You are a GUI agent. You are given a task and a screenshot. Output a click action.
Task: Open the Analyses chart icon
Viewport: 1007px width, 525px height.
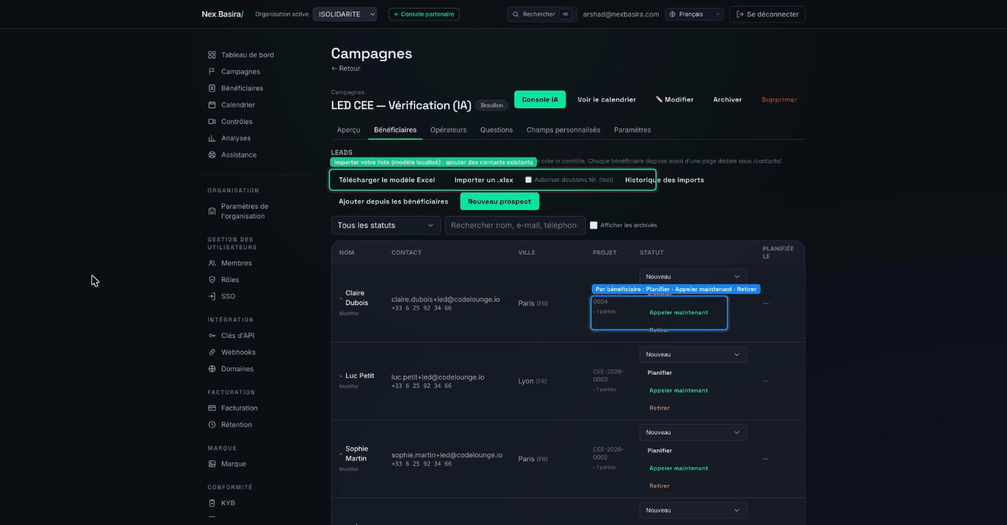212,138
